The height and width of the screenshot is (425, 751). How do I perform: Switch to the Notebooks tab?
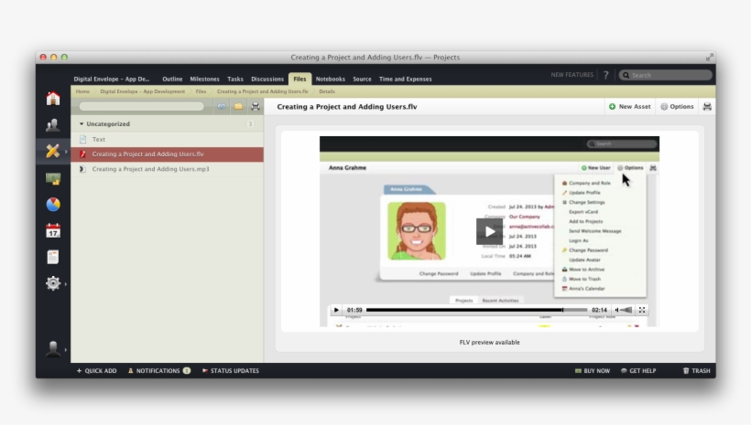click(330, 79)
